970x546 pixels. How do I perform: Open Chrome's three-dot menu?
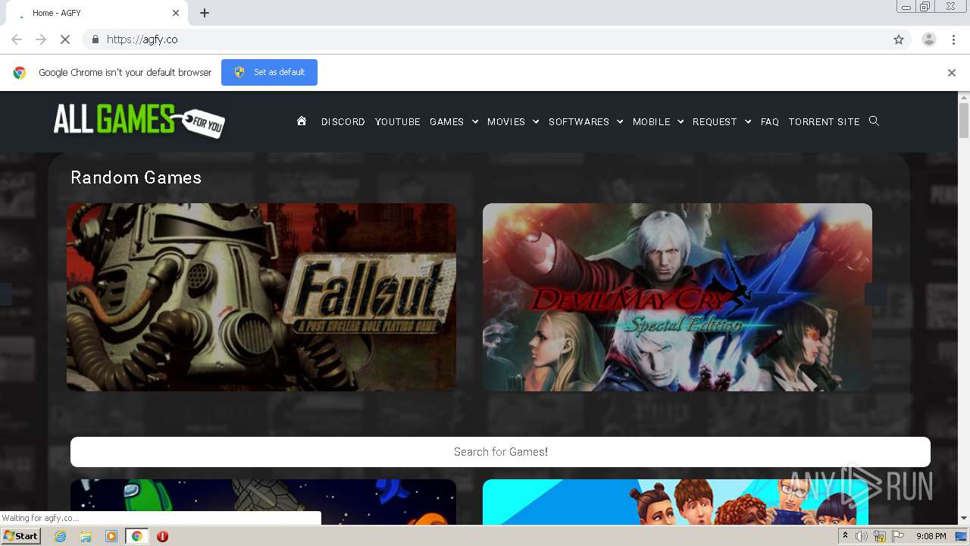953,39
